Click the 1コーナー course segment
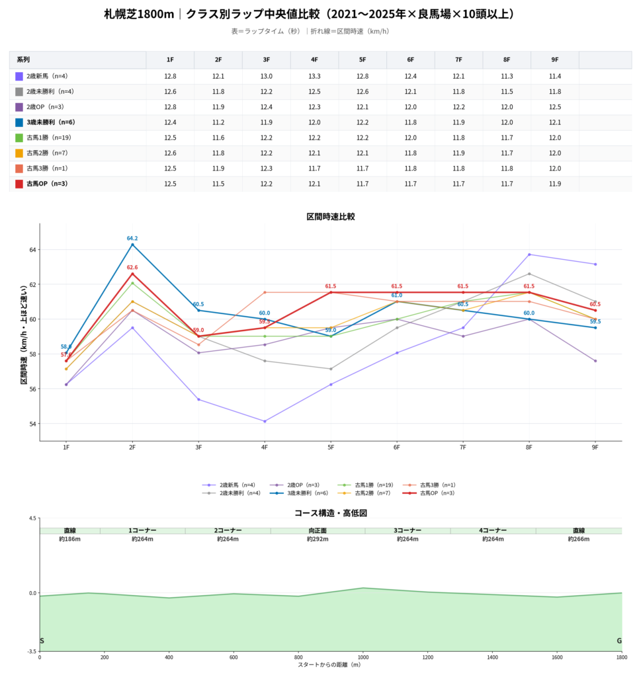 [142, 531]
